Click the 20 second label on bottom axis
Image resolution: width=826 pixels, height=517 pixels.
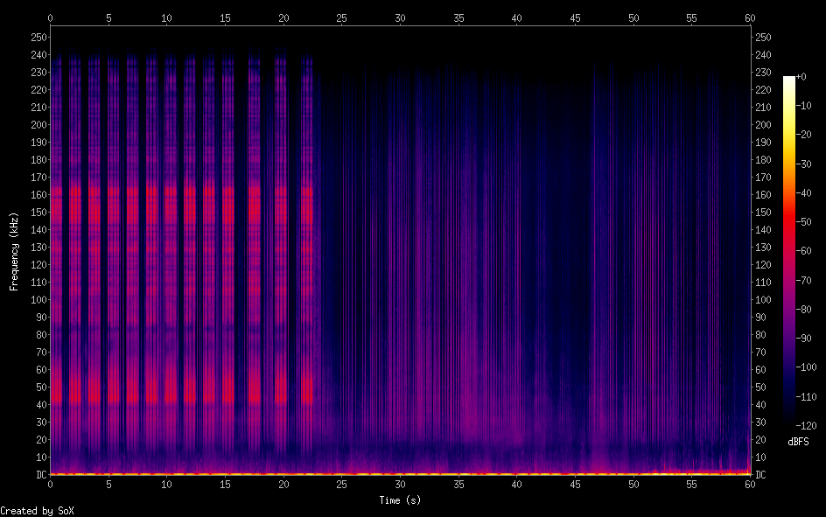[x=283, y=484]
